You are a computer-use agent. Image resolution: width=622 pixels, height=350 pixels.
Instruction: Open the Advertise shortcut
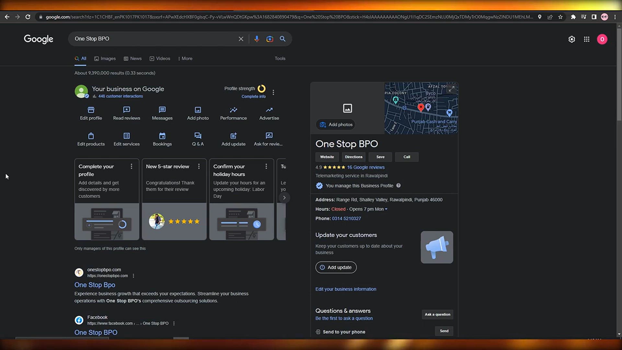click(269, 113)
